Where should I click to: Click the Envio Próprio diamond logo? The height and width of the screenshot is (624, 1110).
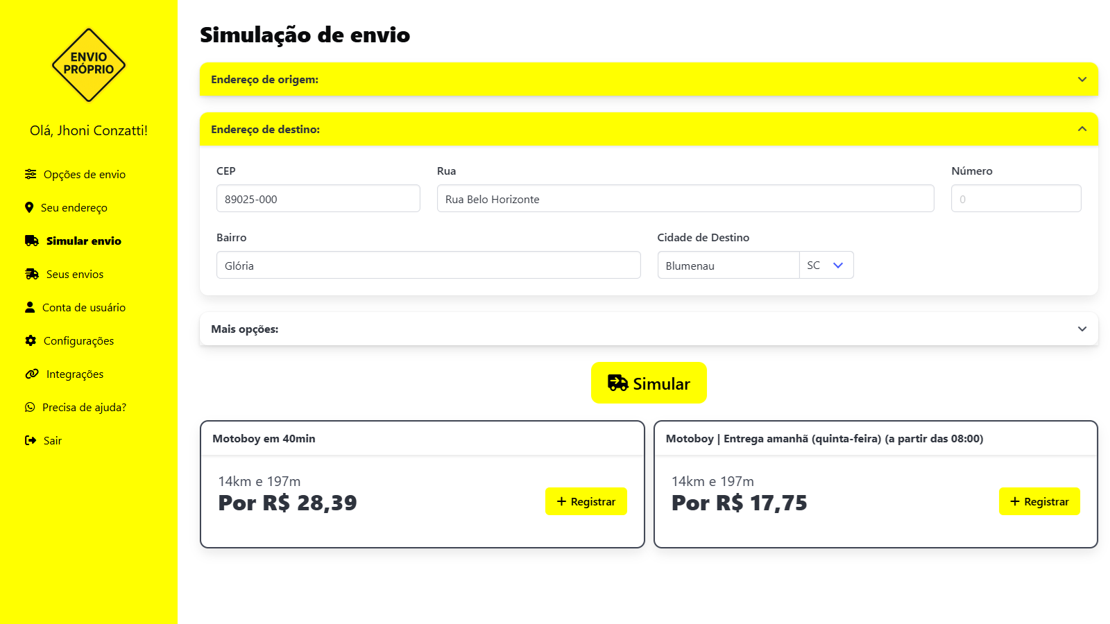89,65
